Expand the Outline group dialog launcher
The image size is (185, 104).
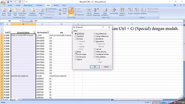click(158, 17)
